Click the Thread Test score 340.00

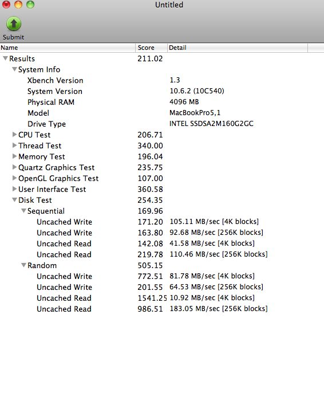click(150, 146)
